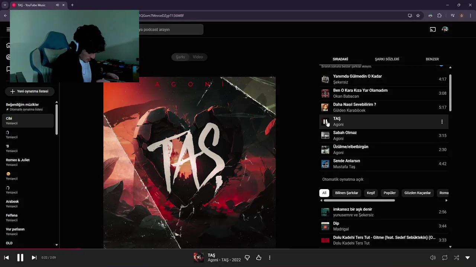The height and width of the screenshot is (267, 476).
Task: Open the Vur patlasın playlist
Action: click(x=28, y=231)
